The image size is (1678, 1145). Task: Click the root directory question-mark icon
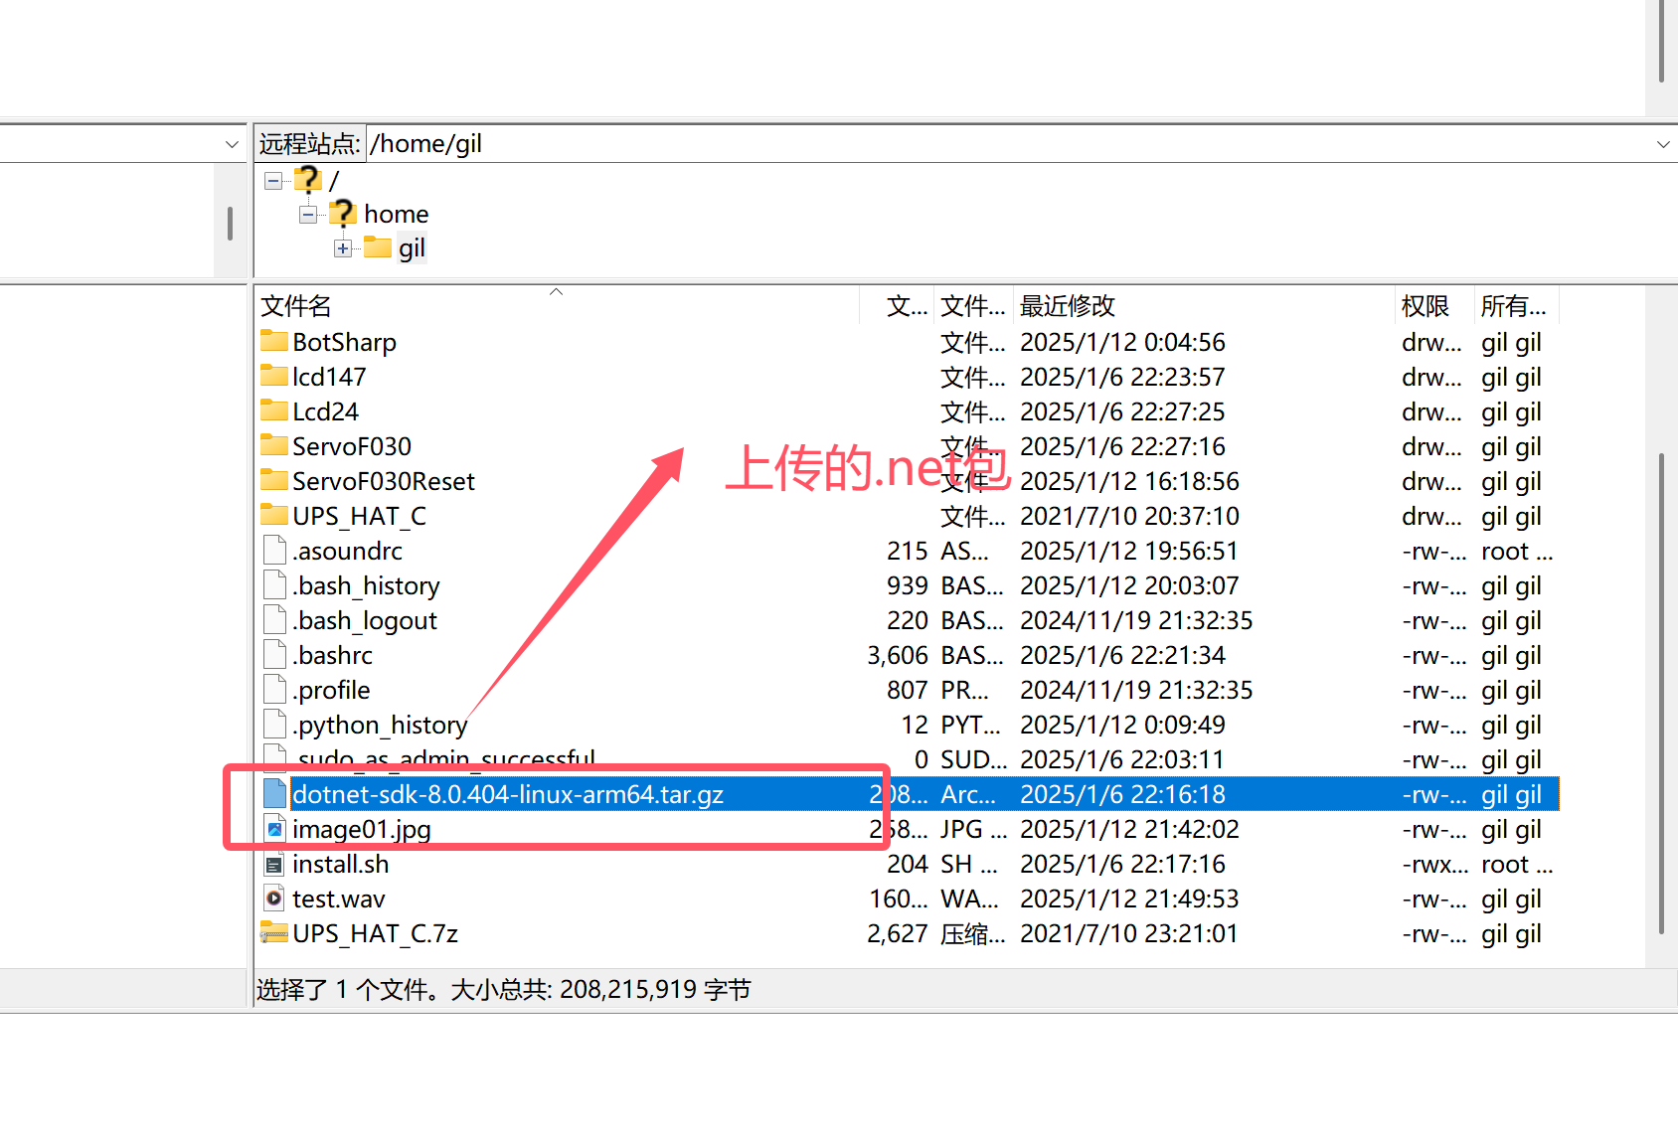pyautogui.click(x=308, y=180)
